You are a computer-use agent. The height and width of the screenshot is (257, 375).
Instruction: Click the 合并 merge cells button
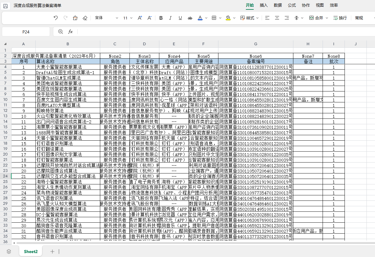pyautogui.click(x=316, y=18)
